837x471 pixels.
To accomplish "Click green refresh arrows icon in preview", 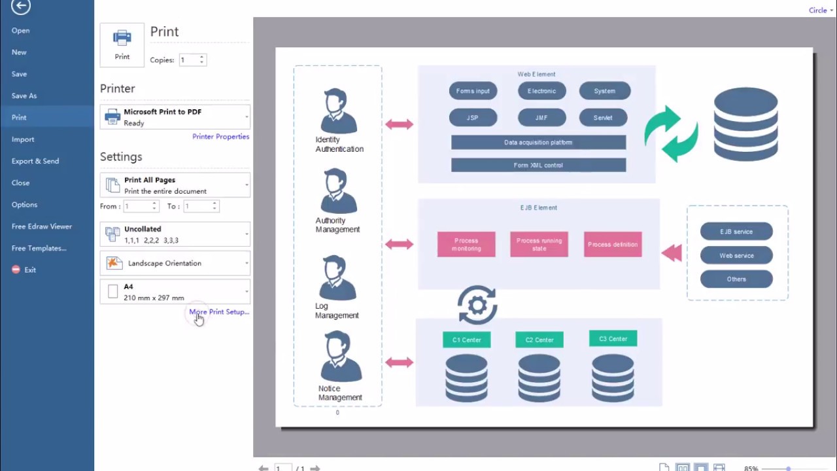I will pos(671,133).
